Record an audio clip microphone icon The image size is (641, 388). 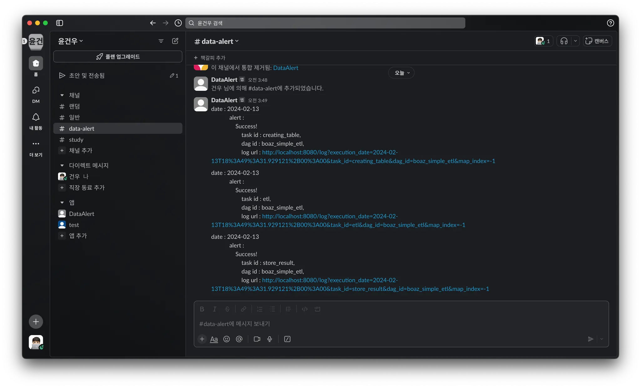point(269,339)
